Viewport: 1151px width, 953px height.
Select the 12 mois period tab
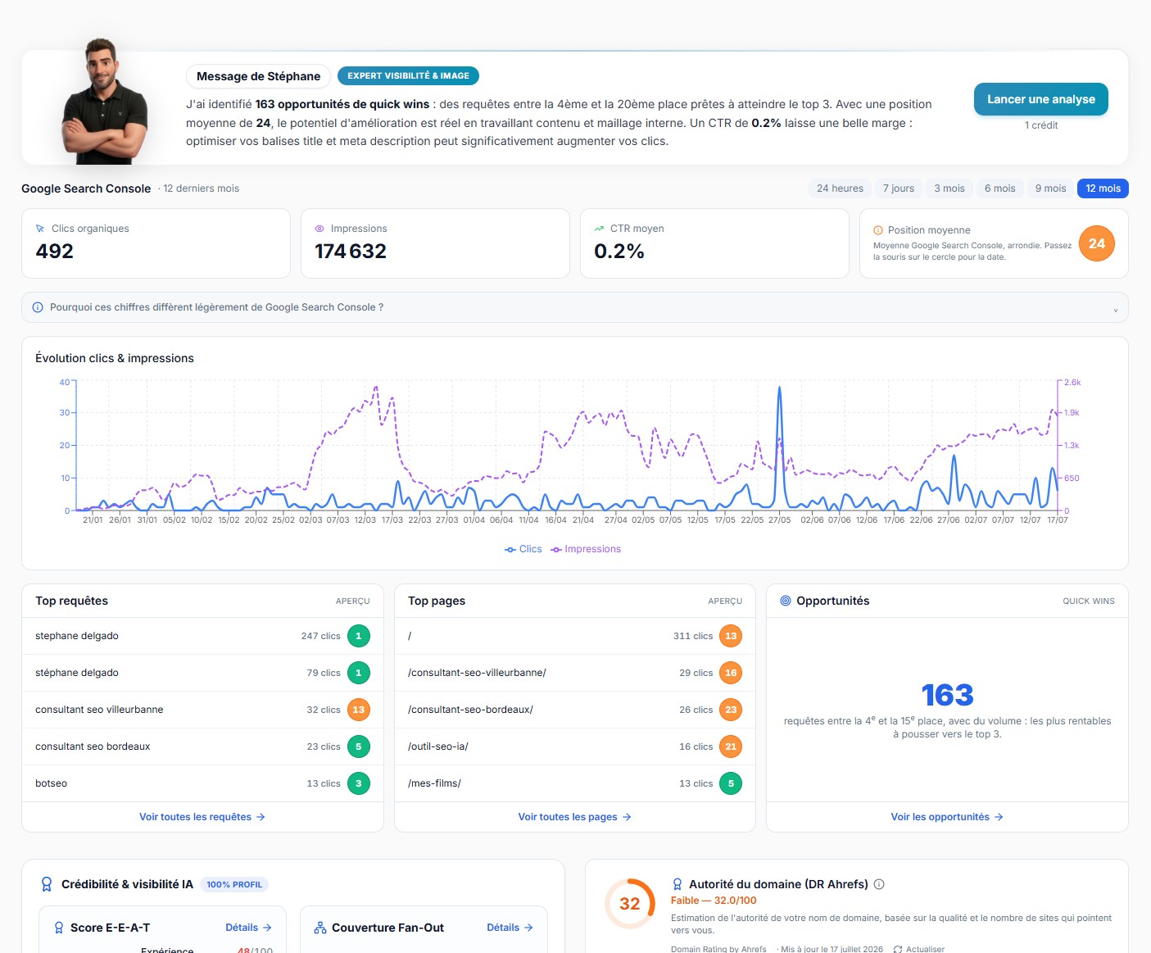point(1103,188)
